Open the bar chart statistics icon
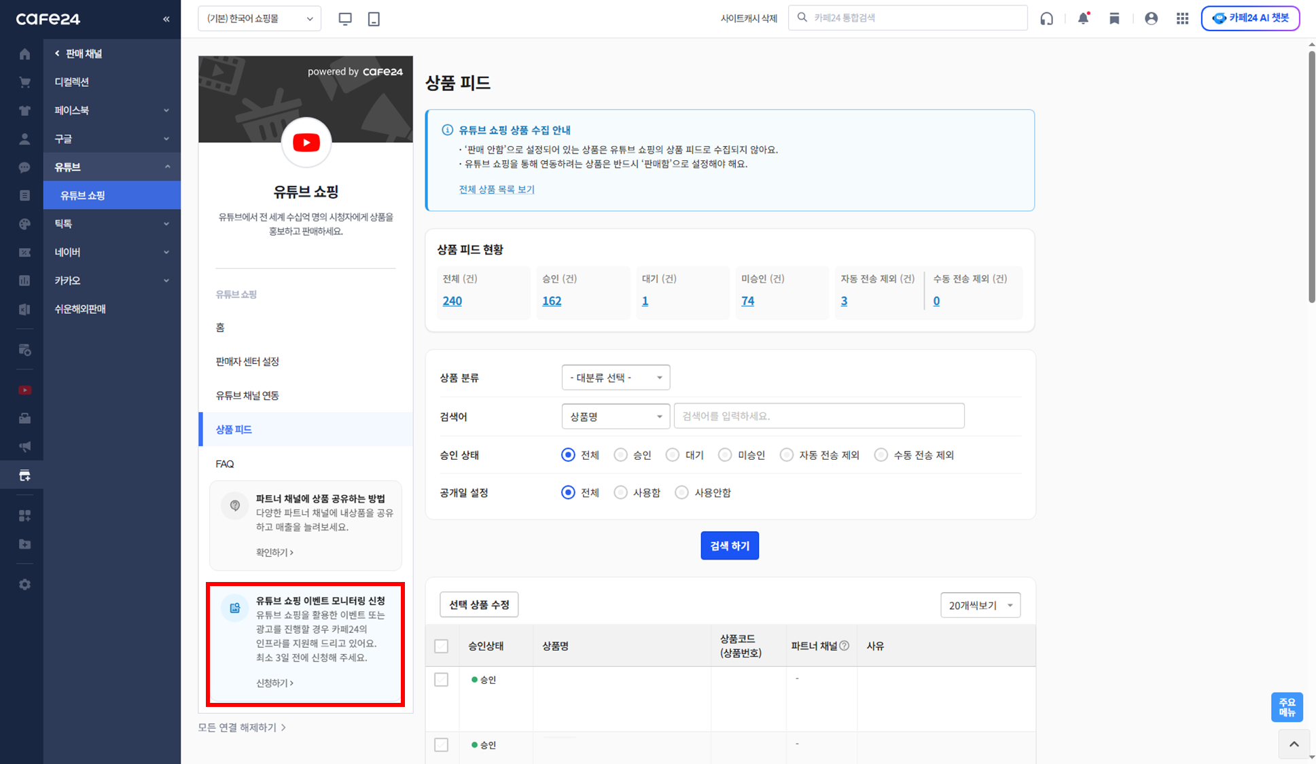The image size is (1316, 764). [24, 280]
